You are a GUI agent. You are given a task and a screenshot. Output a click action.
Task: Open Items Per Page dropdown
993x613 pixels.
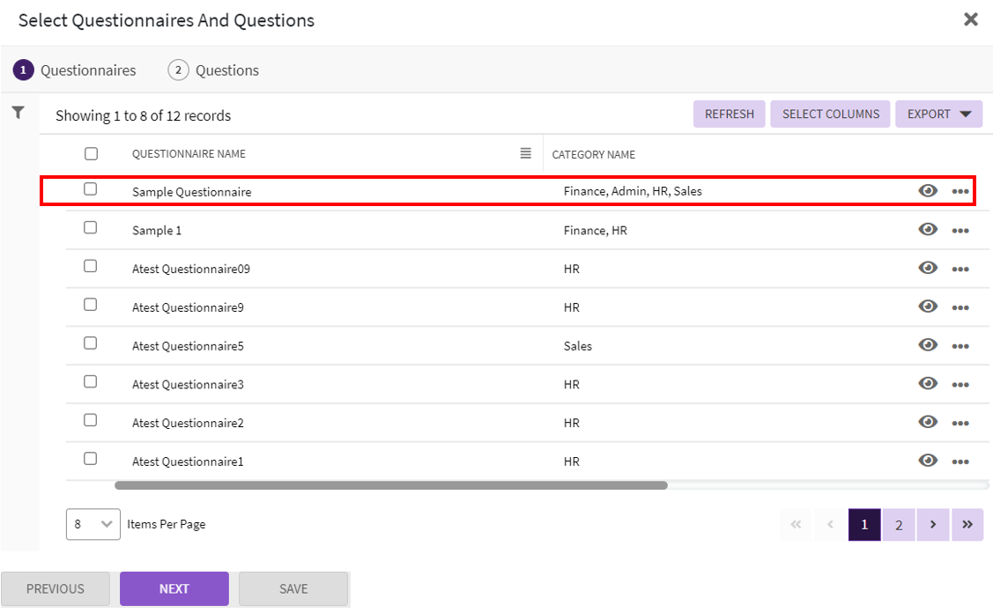[93, 524]
